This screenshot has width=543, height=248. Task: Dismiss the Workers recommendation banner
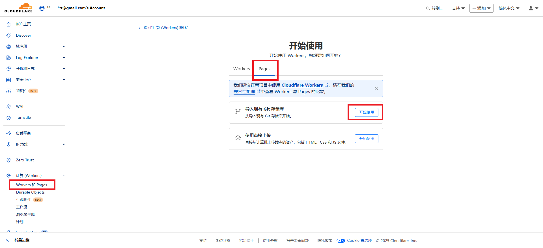(376, 89)
